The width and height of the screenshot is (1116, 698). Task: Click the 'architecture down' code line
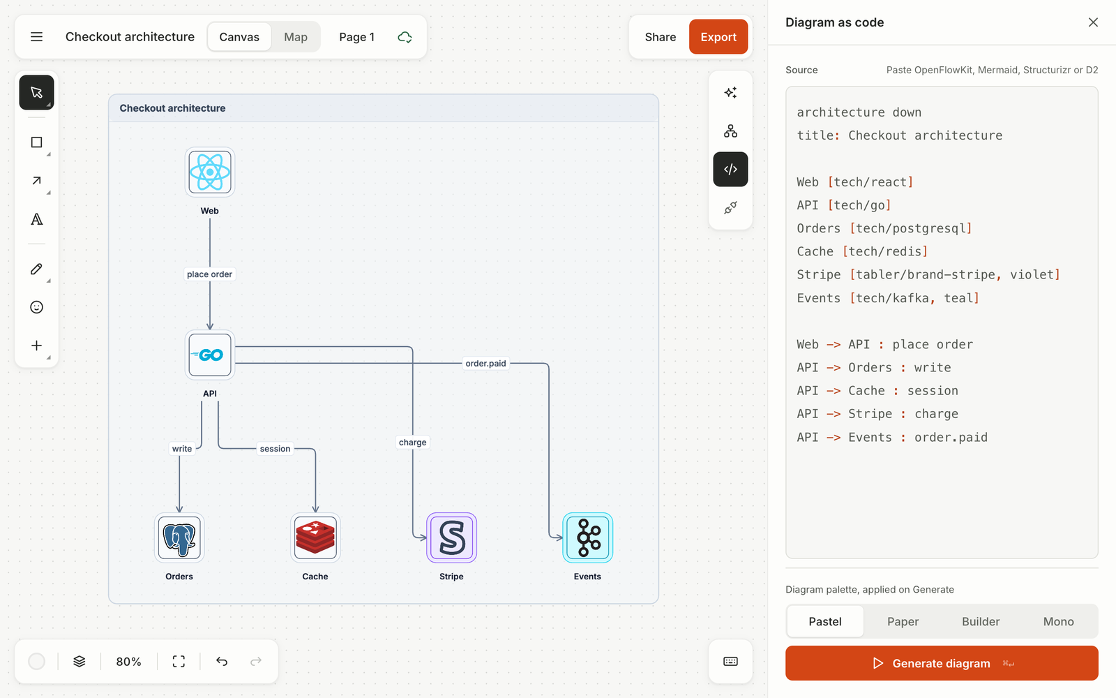coord(859,112)
